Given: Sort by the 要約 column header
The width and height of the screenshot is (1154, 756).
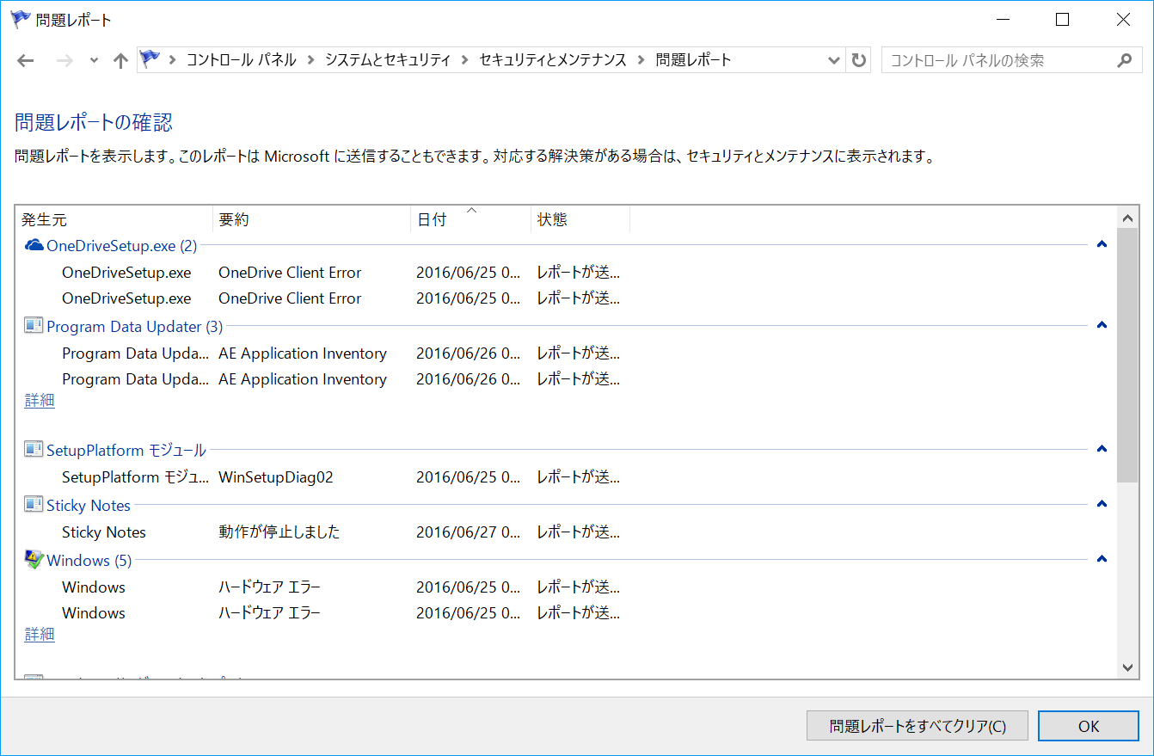Looking at the screenshot, I should (x=311, y=219).
